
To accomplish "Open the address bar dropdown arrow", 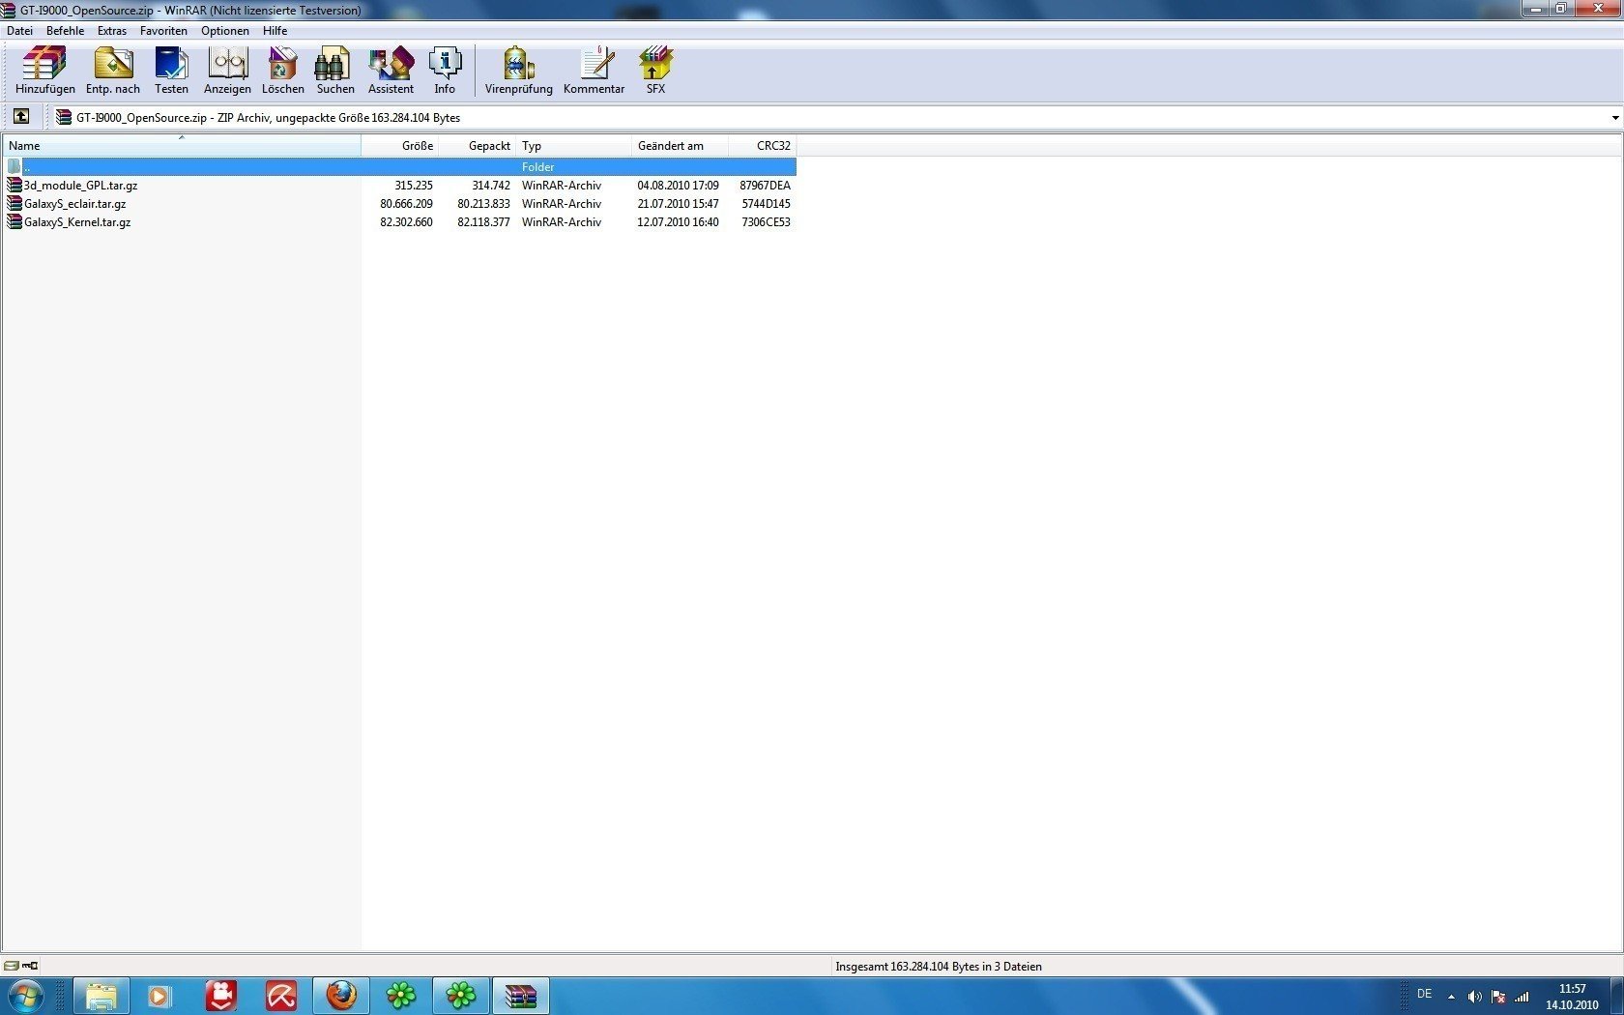I will point(1614,118).
